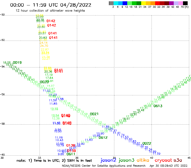Viewport: 191px width, 168px height.
Task: Click the '0022' time marker
Action: 147,143
